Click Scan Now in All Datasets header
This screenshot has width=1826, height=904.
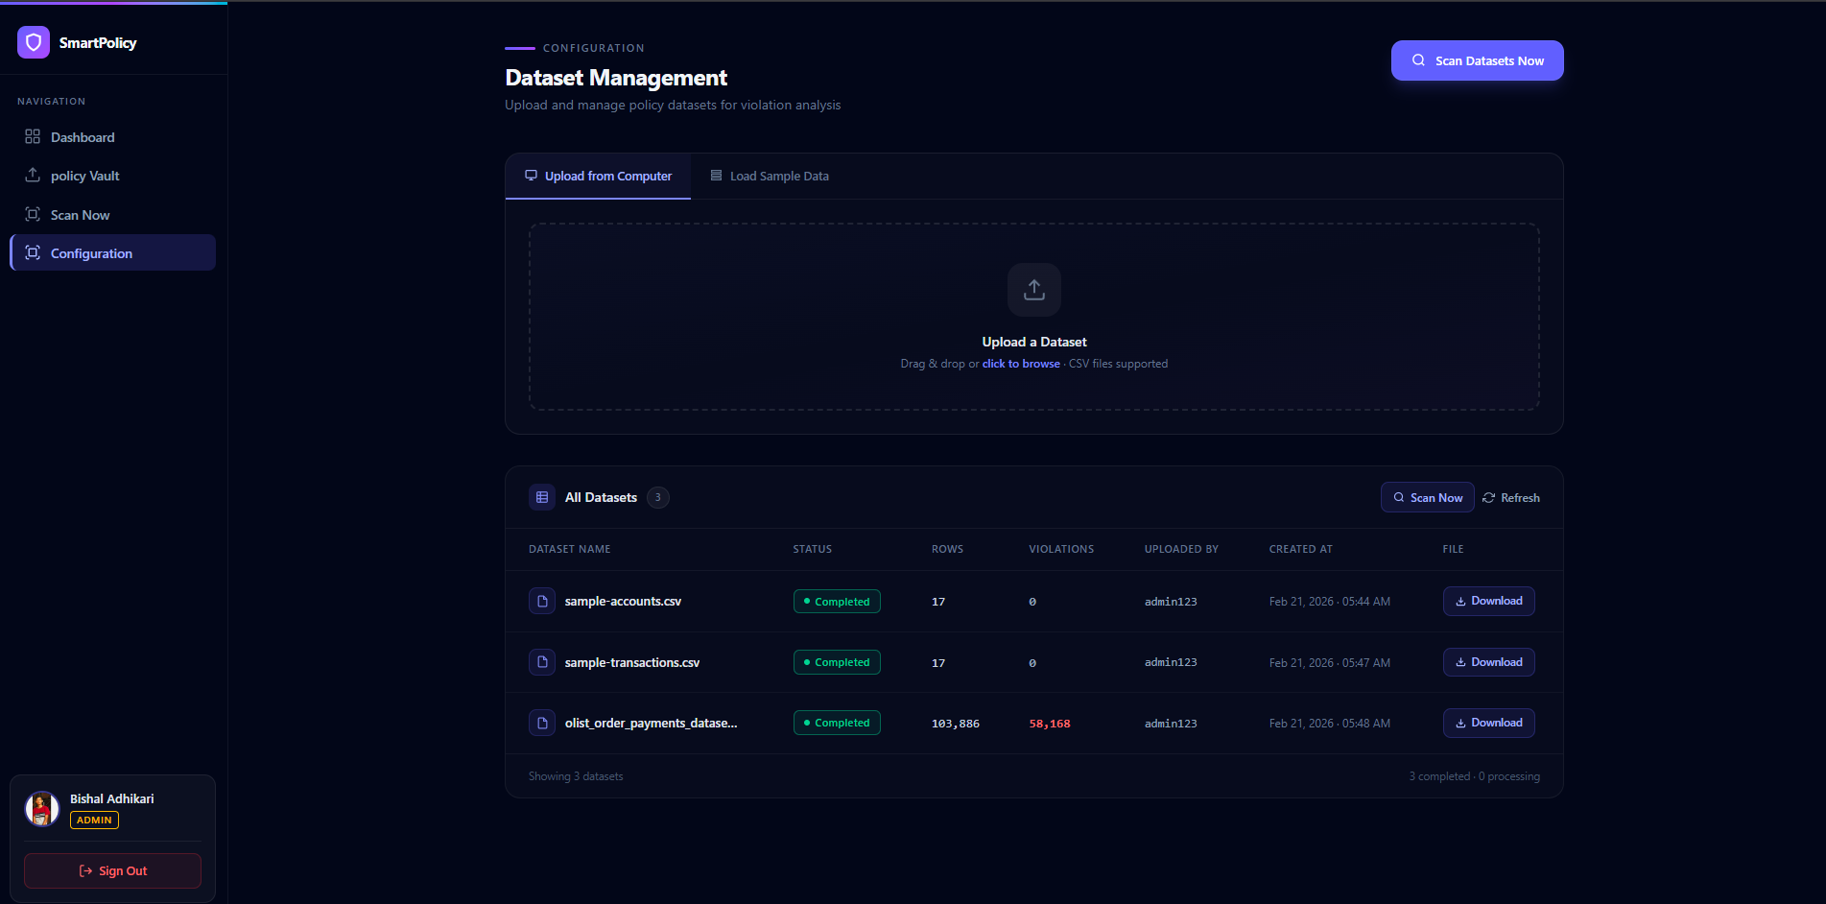(x=1427, y=497)
